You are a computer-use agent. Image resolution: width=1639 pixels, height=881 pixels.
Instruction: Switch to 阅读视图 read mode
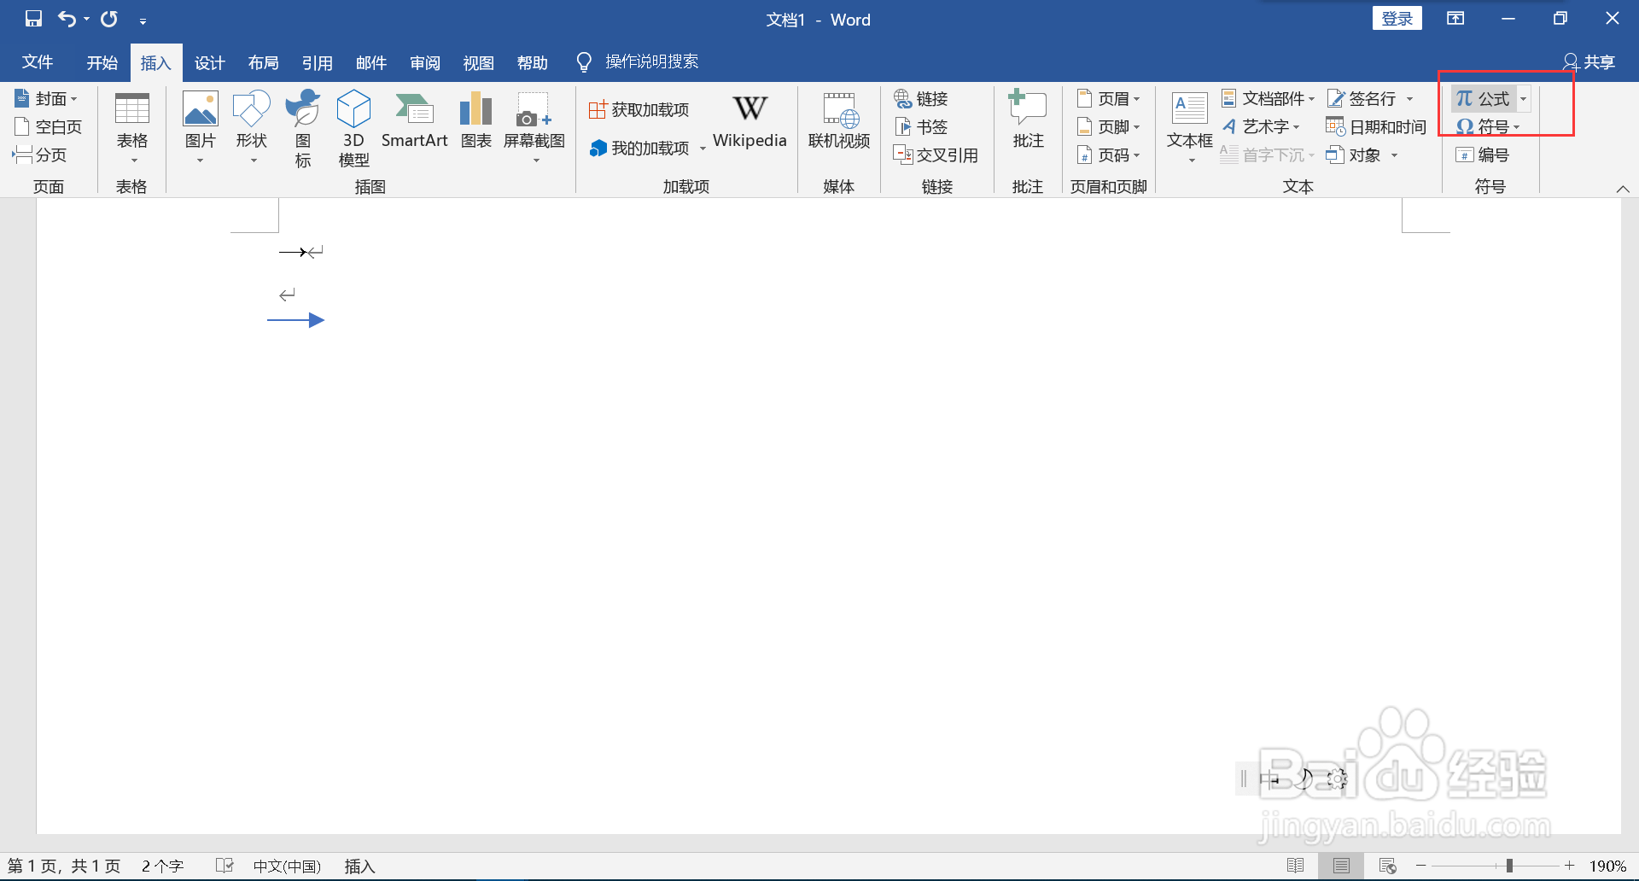click(x=1296, y=865)
